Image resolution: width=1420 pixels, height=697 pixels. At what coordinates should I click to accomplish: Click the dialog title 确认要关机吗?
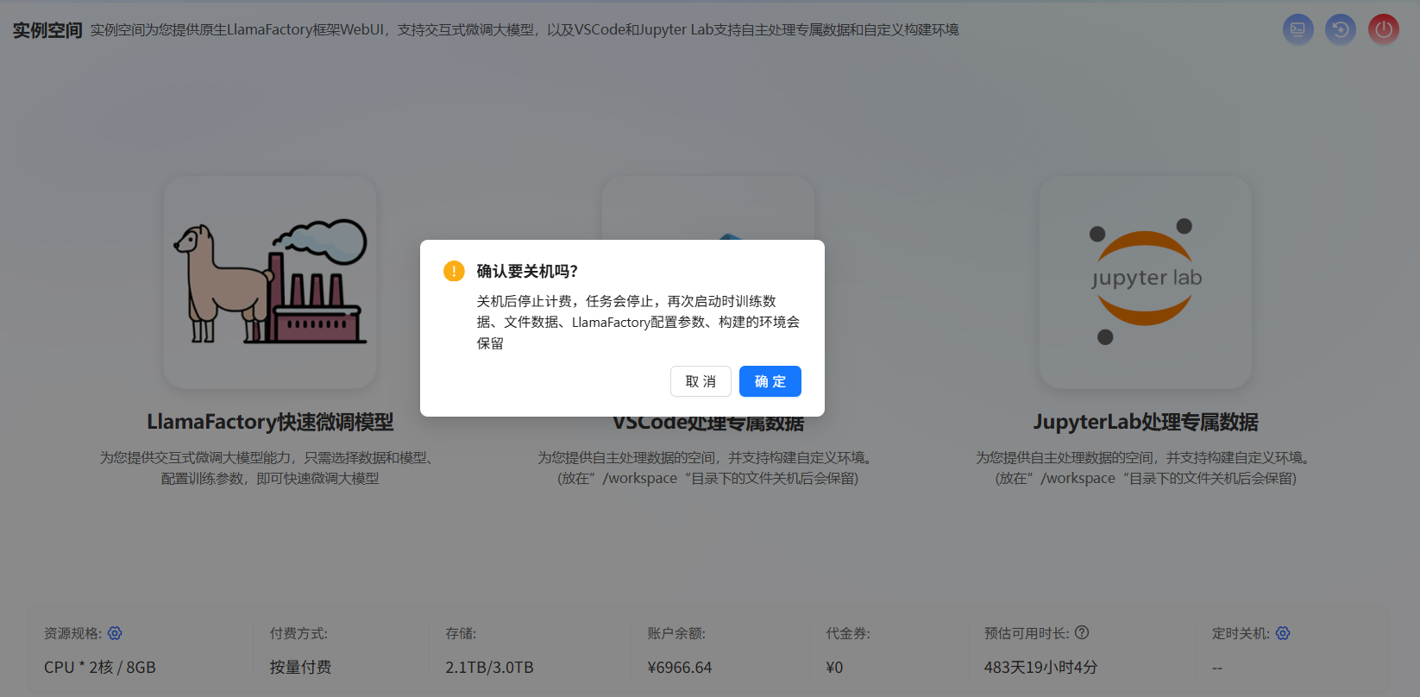tap(527, 271)
